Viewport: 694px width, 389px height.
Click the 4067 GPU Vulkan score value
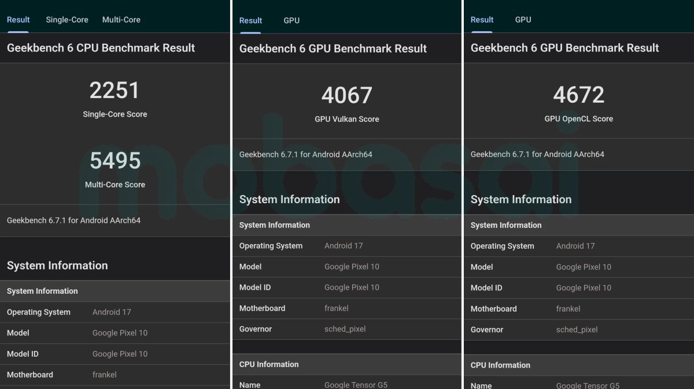pyautogui.click(x=346, y=95)
